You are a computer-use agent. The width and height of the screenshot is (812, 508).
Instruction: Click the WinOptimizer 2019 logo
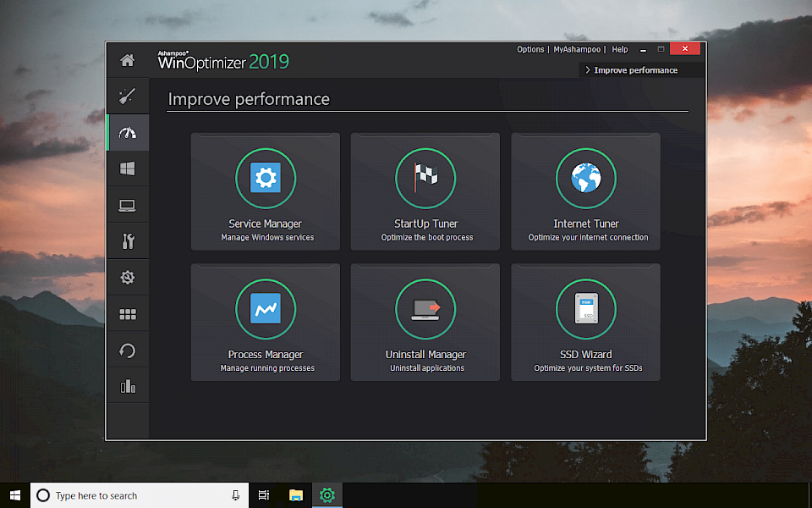(223, 61)
